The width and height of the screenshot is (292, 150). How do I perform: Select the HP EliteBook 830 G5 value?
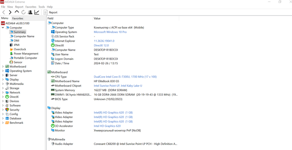pyautogui.click(x=106, y=81)
